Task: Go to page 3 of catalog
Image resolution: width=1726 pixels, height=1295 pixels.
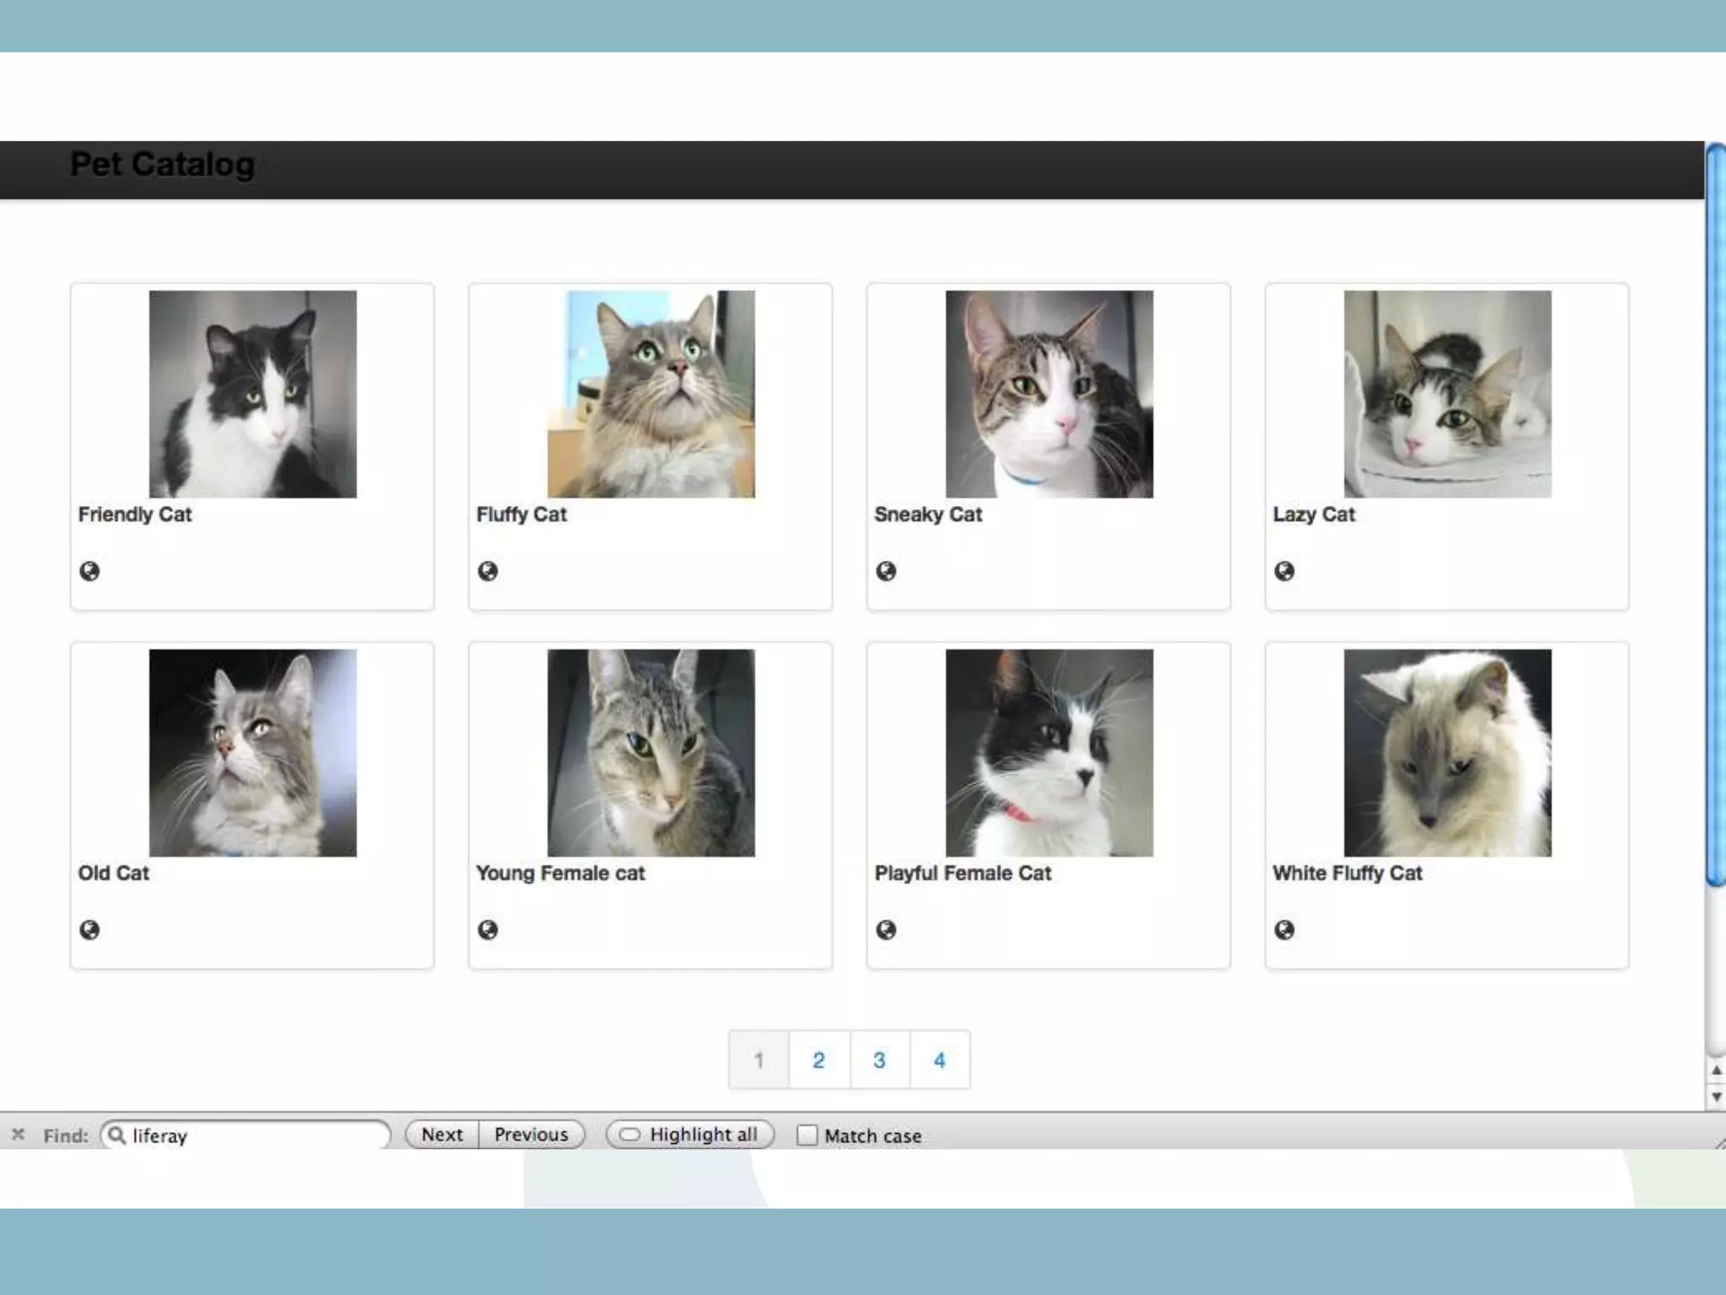Action: (x=879, y=1060)
